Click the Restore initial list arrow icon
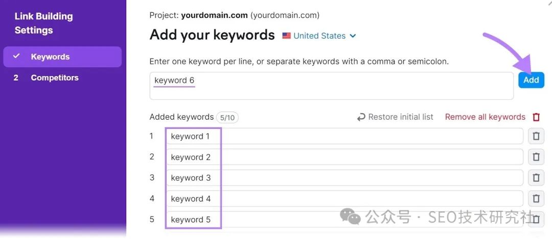Screen dimensions: 552x239 click(x=361, y=117)
